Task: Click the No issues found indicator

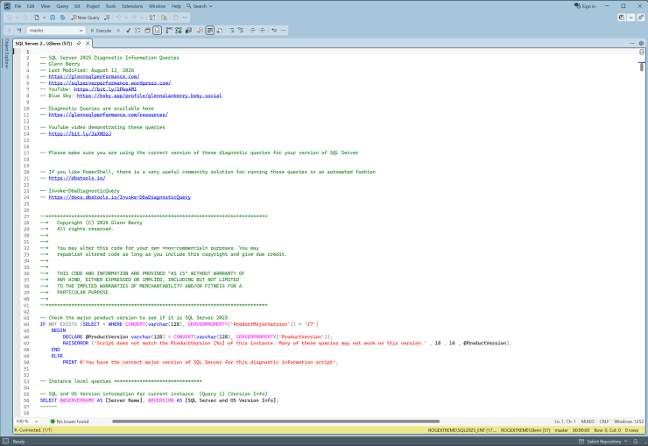Action: coord(69,421)
